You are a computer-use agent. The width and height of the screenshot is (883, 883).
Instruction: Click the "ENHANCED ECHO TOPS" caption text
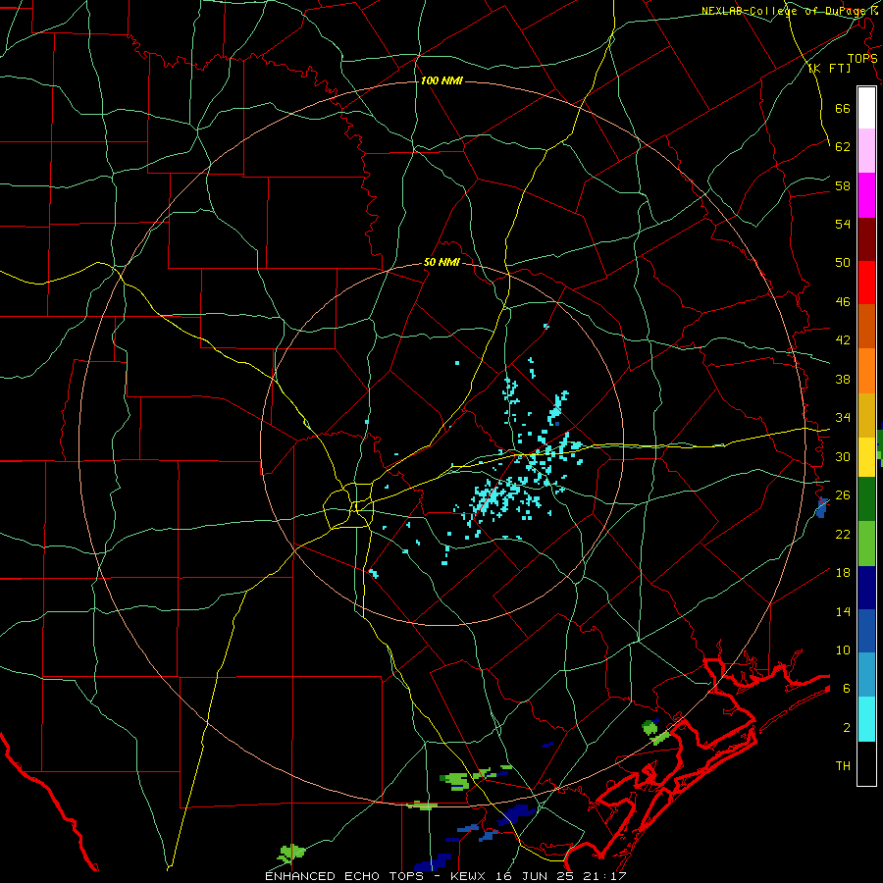click(344, 876)
